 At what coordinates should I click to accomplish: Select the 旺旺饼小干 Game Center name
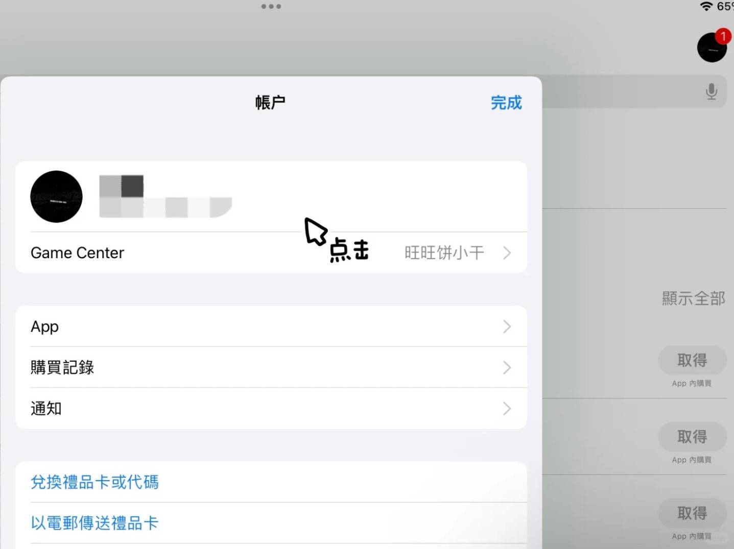(x=444, y=253)
